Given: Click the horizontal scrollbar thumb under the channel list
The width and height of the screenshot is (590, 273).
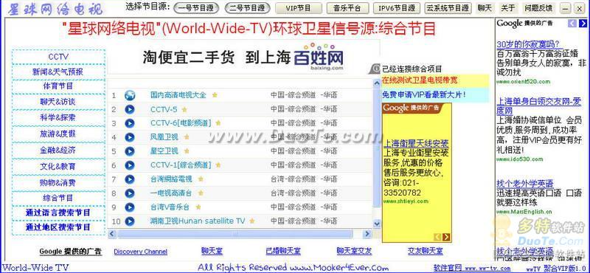Looking at the screenshot, I should pos(235,234).
